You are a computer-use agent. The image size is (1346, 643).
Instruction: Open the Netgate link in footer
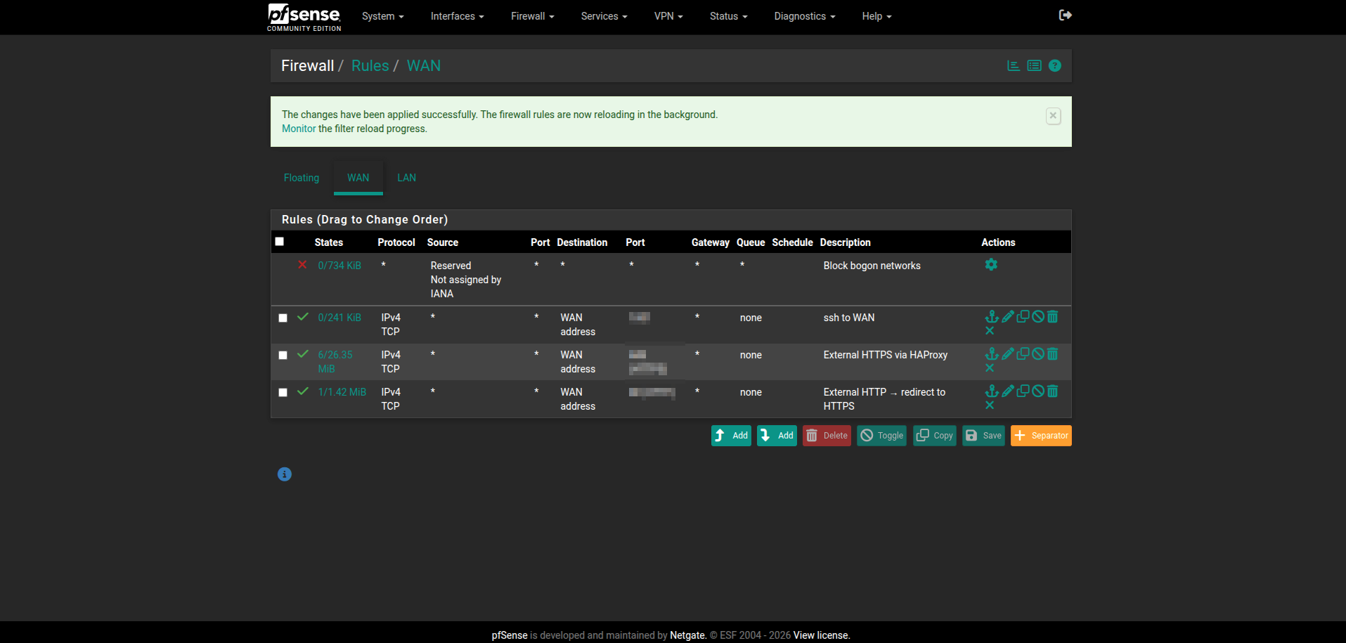687,635
